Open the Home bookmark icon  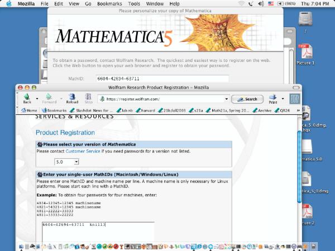28,110
